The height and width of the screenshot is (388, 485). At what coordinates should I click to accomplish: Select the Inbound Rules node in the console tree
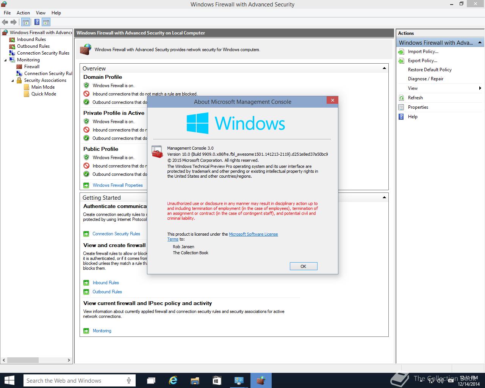(x=31, y=39)
